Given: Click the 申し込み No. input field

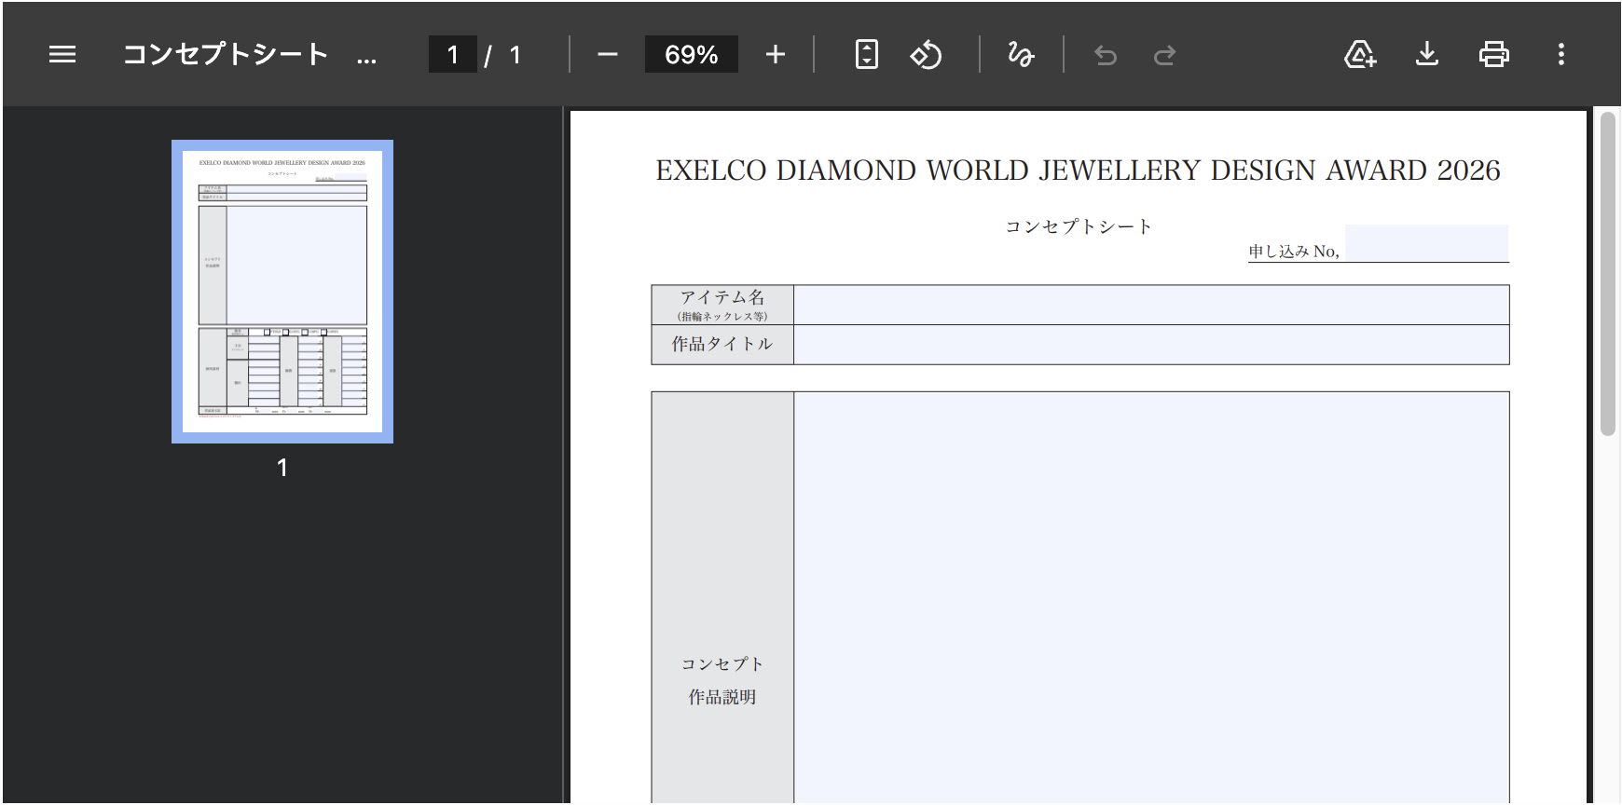Looking at the screenshot, I should pos(1426,243).
